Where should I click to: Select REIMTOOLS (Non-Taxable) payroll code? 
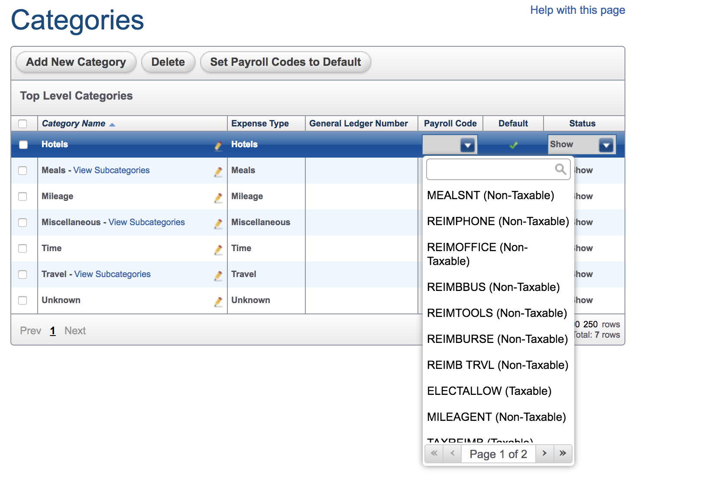pos(497,313)
